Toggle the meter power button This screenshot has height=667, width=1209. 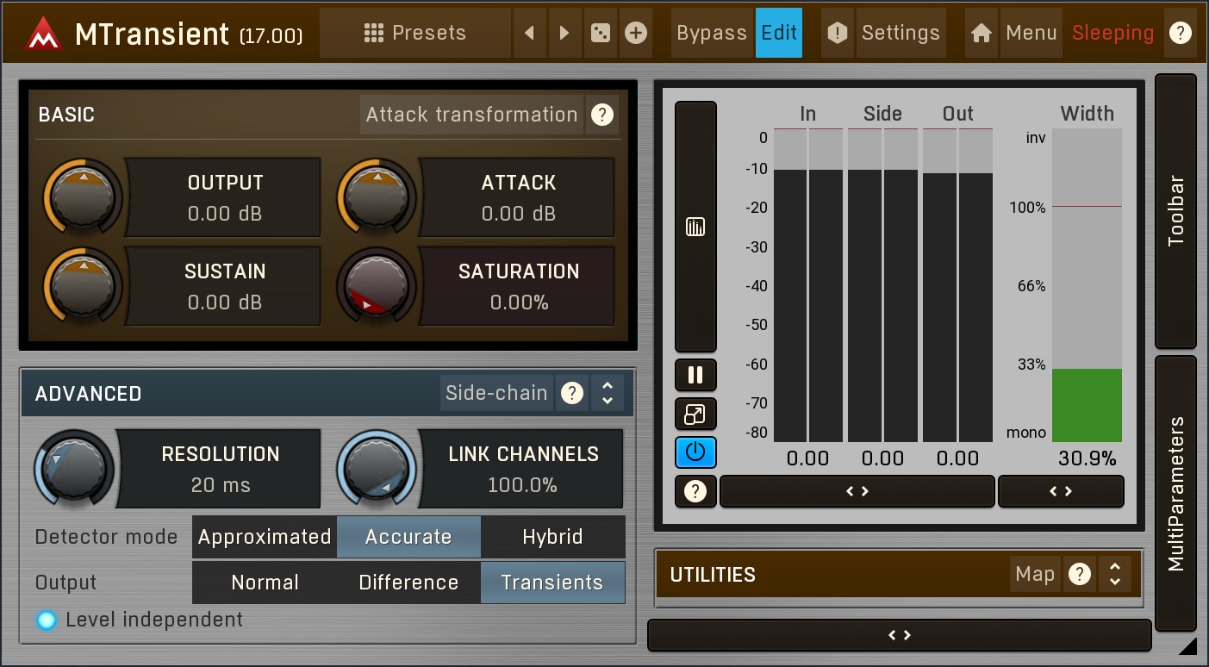[x=695, y=452]
